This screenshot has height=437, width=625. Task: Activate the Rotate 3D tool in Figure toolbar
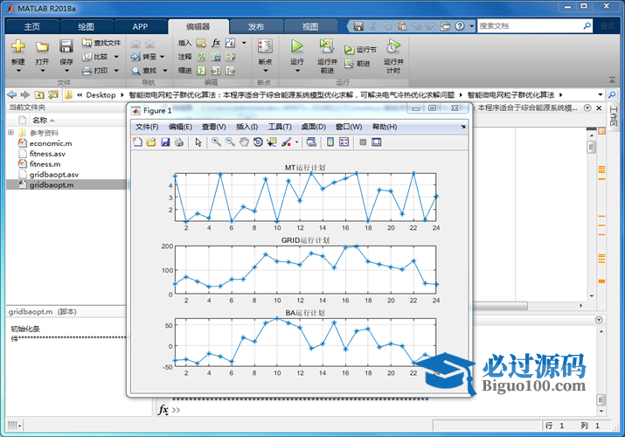258,142
